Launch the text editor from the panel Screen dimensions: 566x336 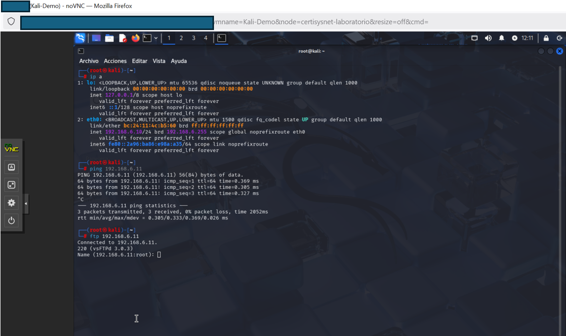pos(123,38)
